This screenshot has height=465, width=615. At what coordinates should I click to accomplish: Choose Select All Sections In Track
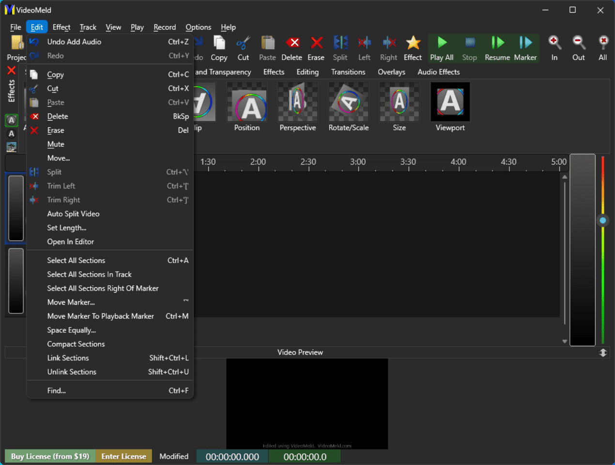[x=110, y=274]
